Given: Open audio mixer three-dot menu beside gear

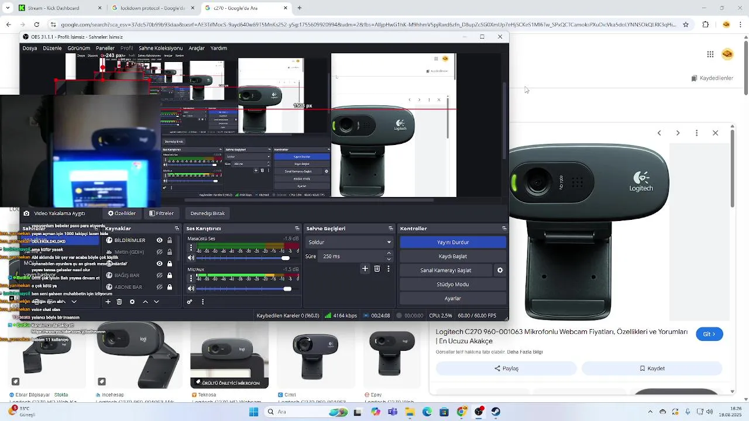Looking at the screenshot, I should coord(203,302).
